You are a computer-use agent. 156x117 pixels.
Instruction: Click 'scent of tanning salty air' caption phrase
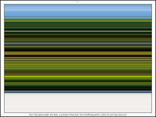coord(114,115)
